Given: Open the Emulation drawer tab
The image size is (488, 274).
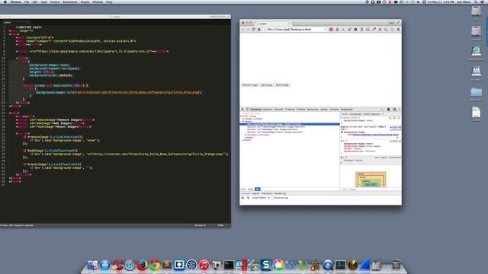Looking at the screenshot, I should tap(267, 193).
